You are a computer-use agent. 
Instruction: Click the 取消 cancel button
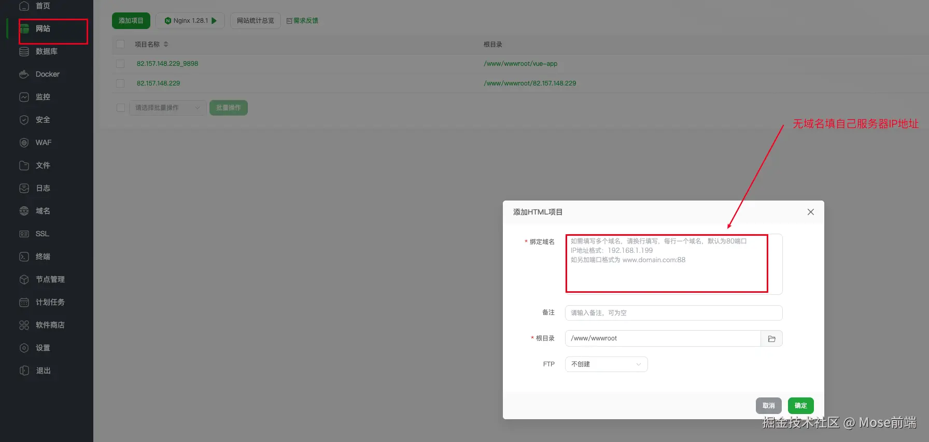(769, 406)
